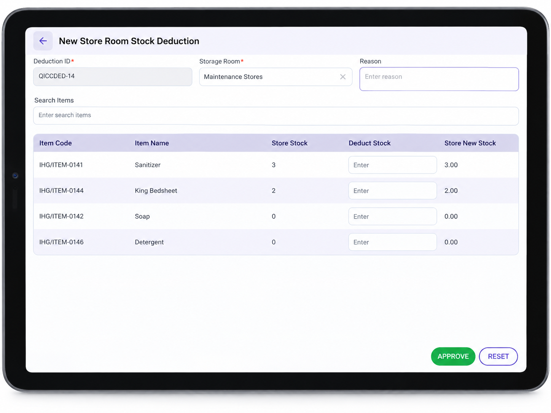Select the Soap item name
This screenshot has width=551, height=413.
click(x=142, y=216)
